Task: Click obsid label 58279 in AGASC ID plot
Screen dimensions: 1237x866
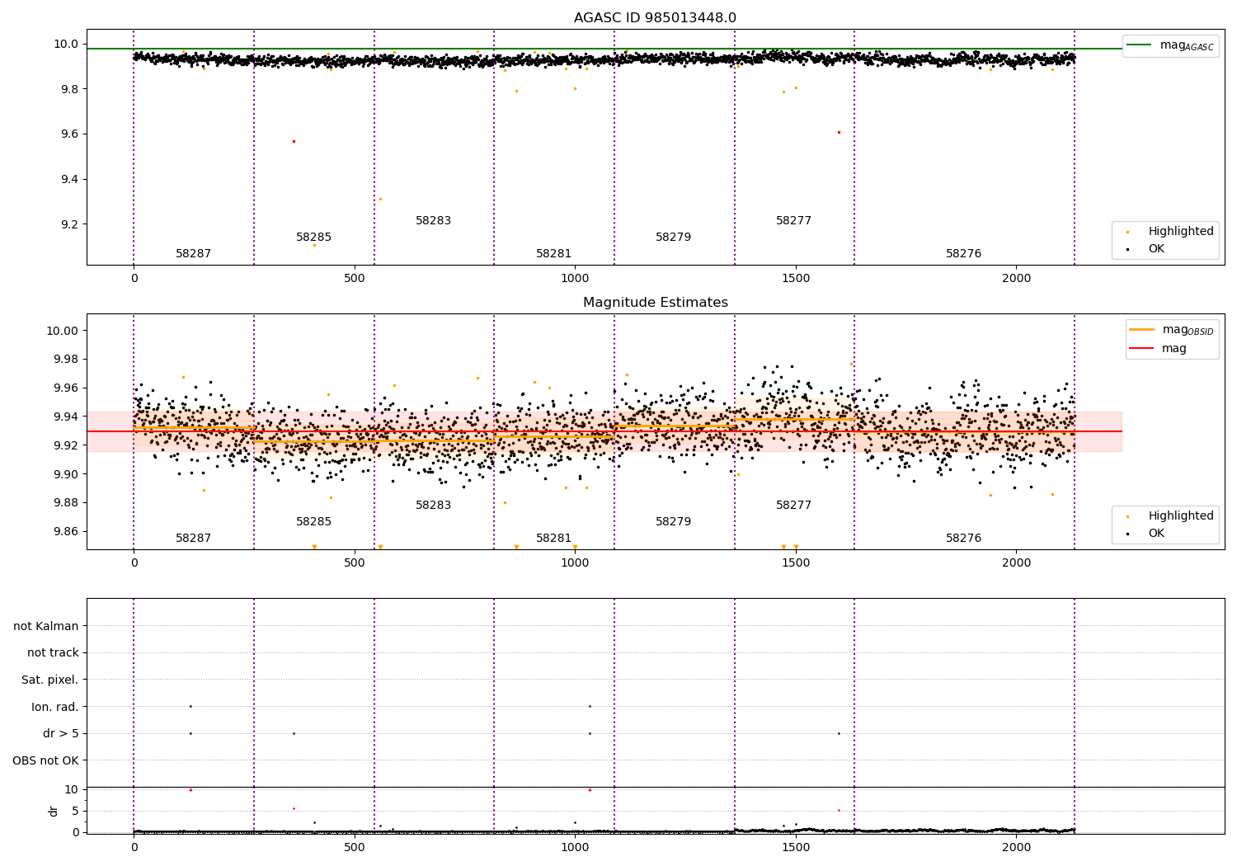Action: point(674,238)
